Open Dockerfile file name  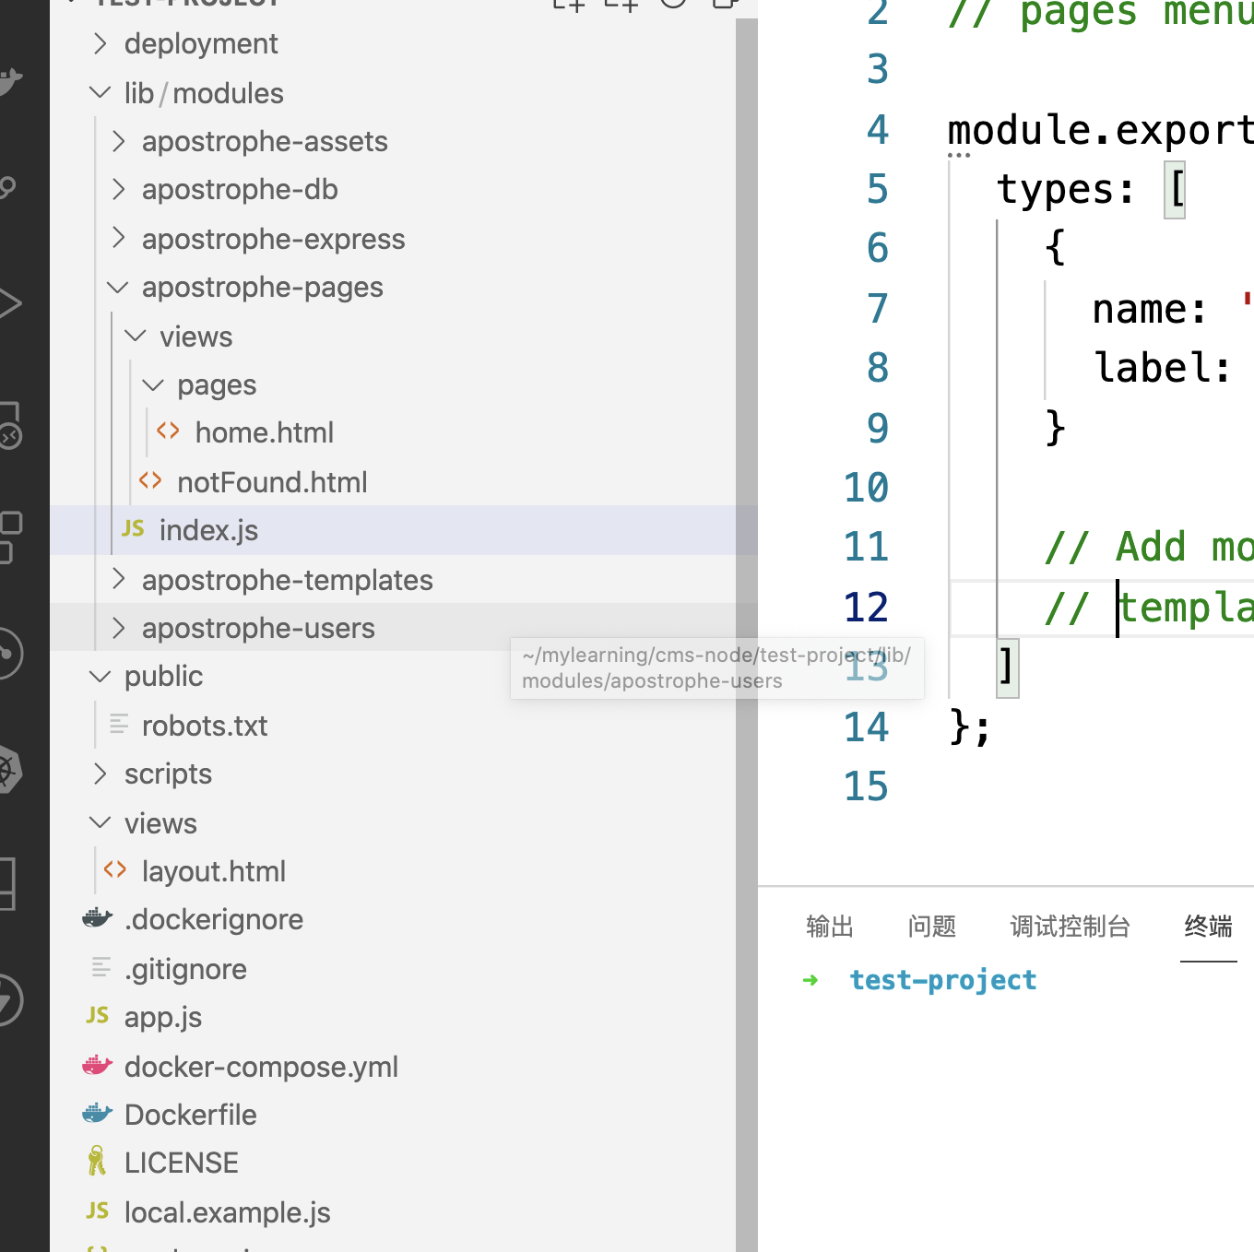191,1115
